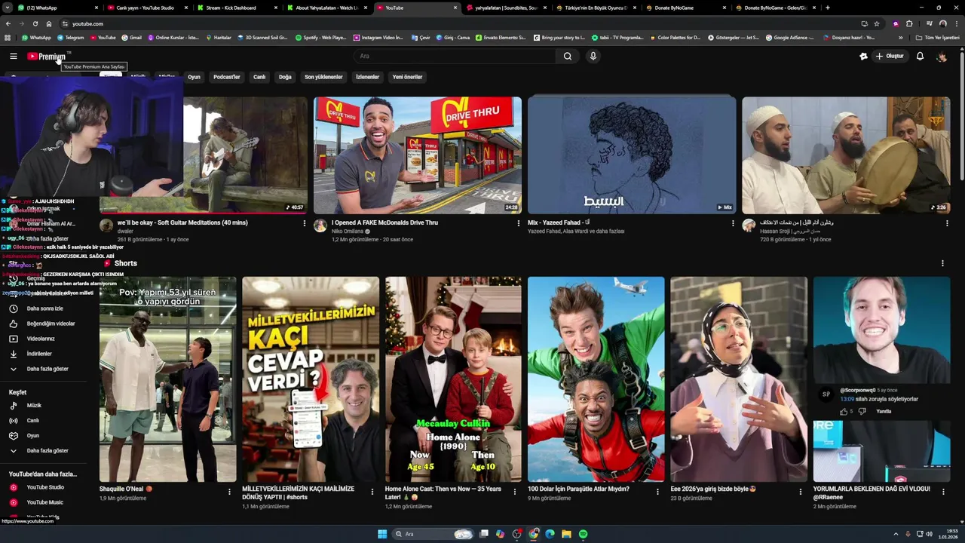Open options for Home Alone Cast short
The image size is (965, 543).
coord(515,492)
